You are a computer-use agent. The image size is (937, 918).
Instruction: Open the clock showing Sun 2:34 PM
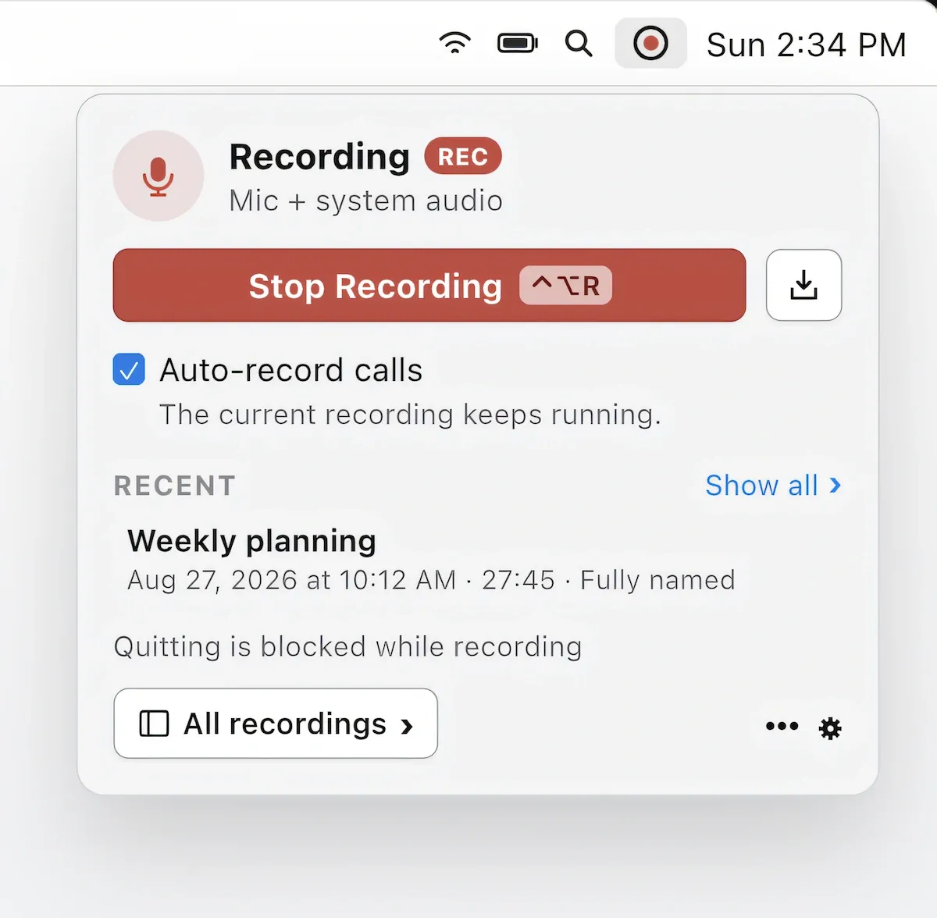[806, 44]
